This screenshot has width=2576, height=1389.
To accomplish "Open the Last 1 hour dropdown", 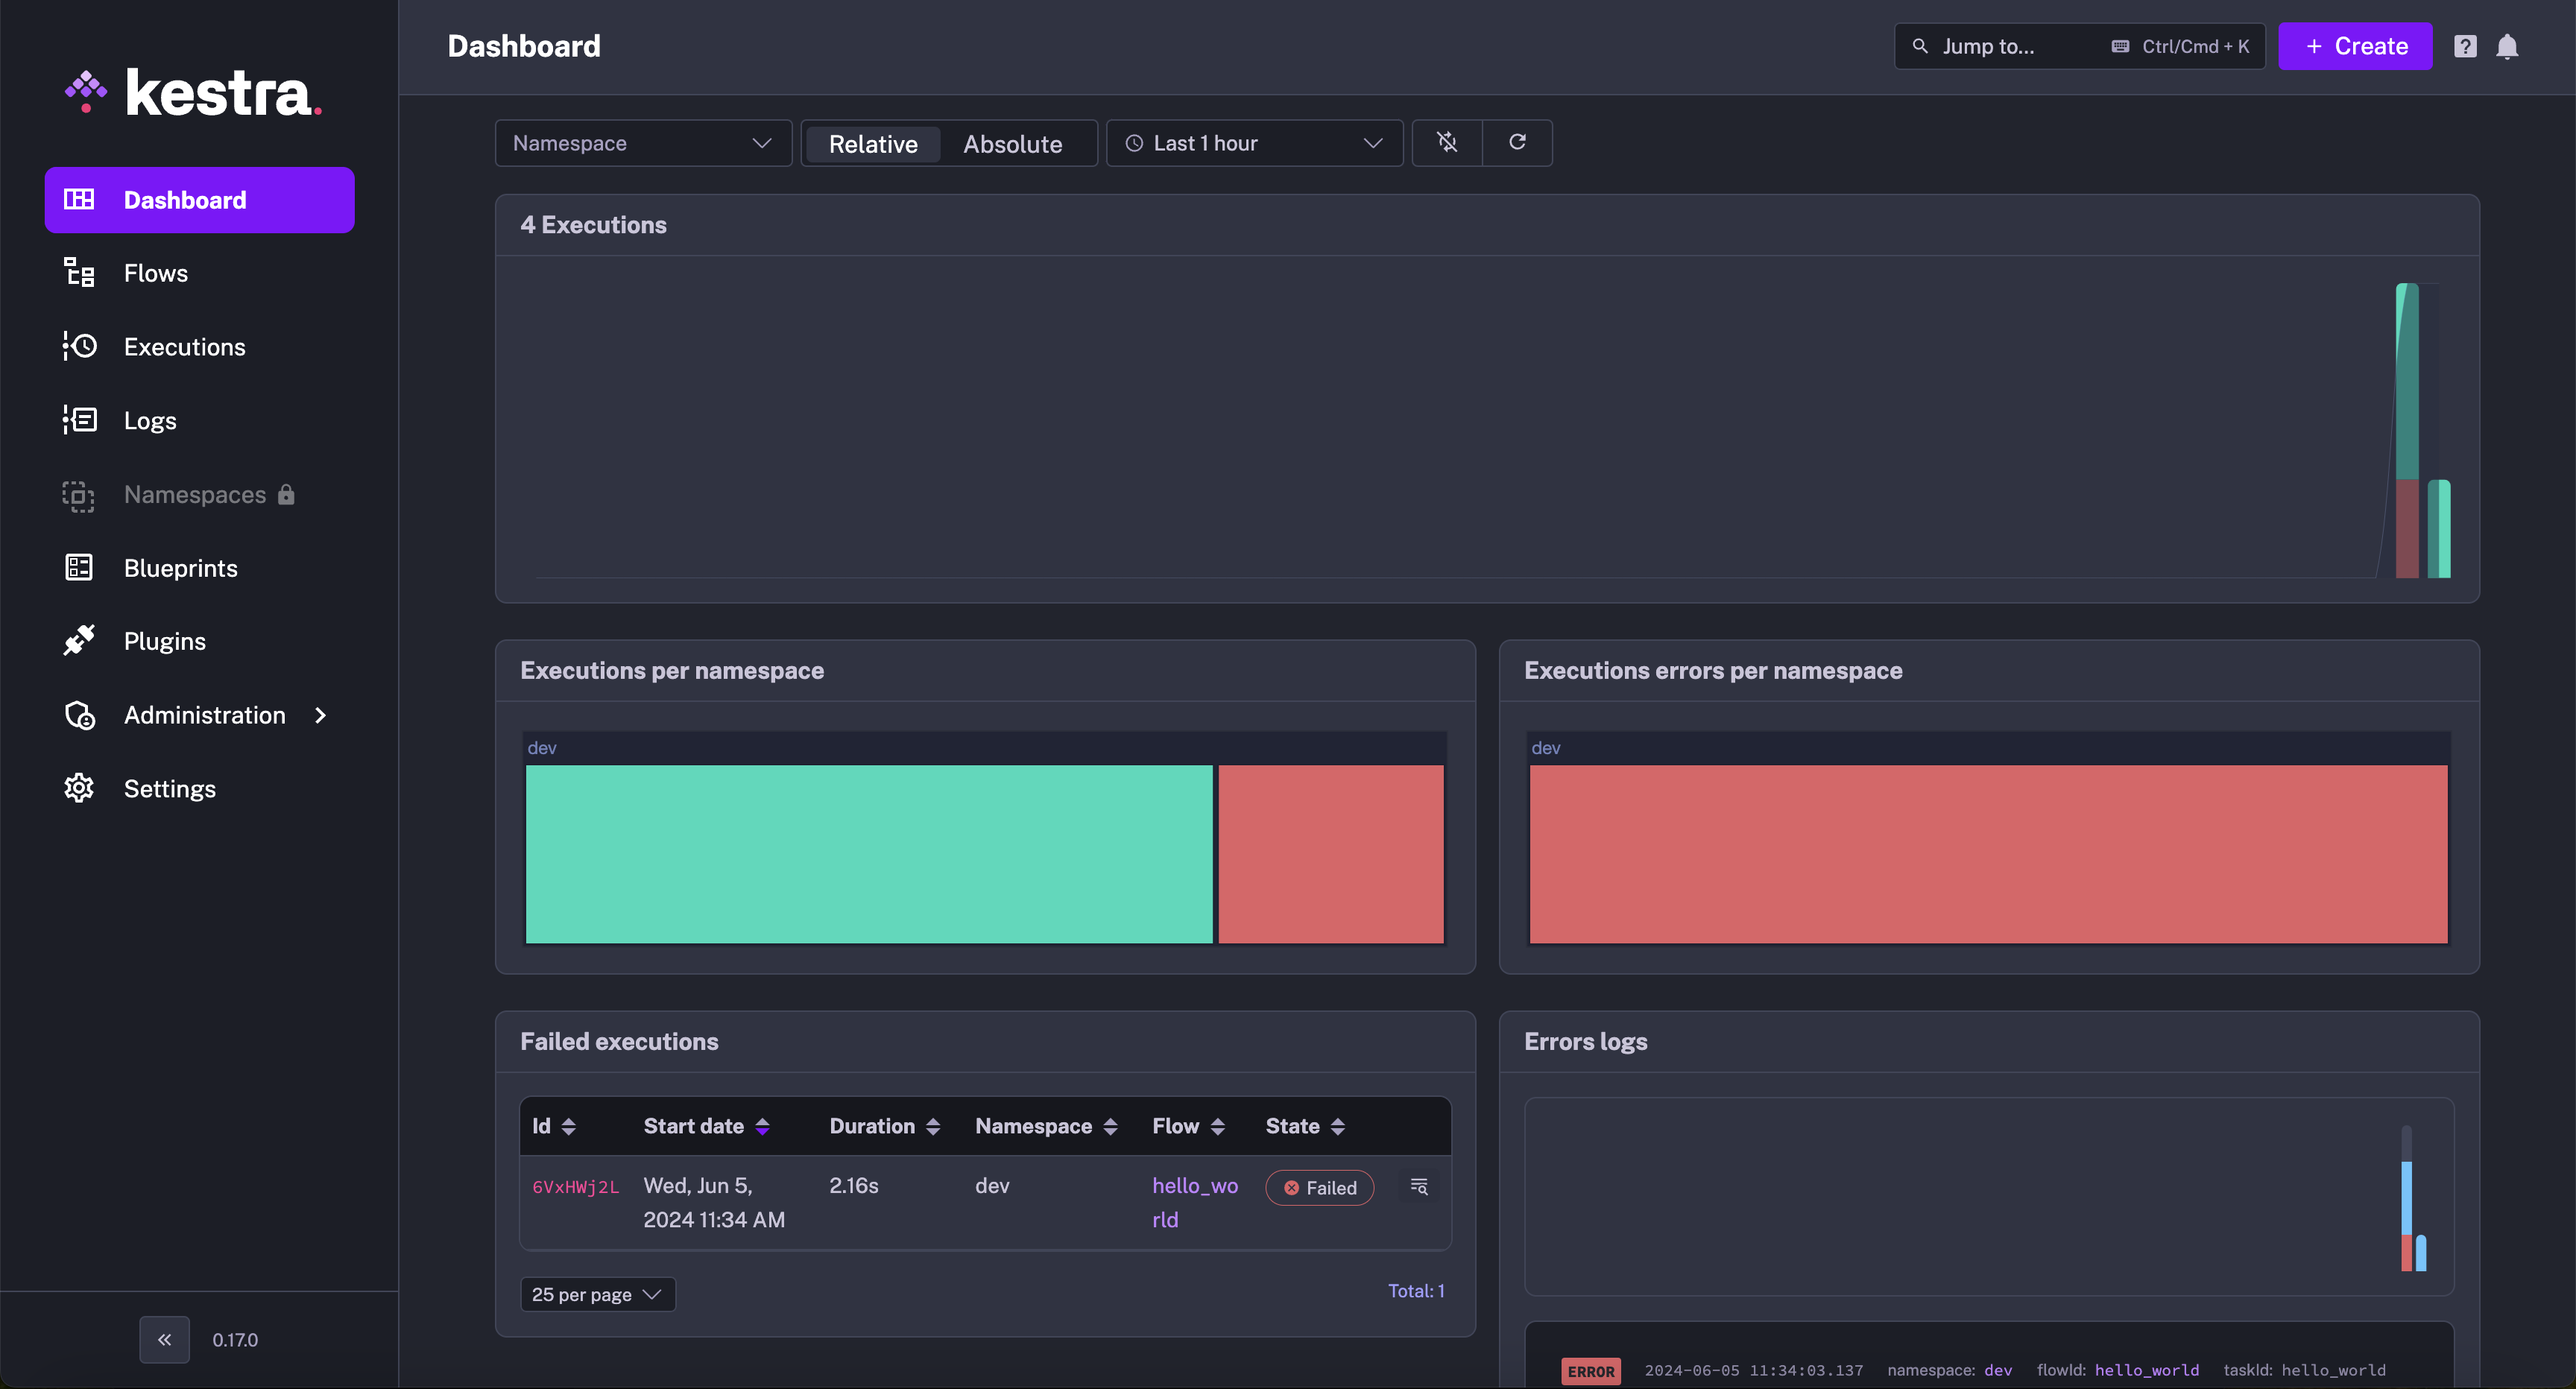I will [1254, 143].
